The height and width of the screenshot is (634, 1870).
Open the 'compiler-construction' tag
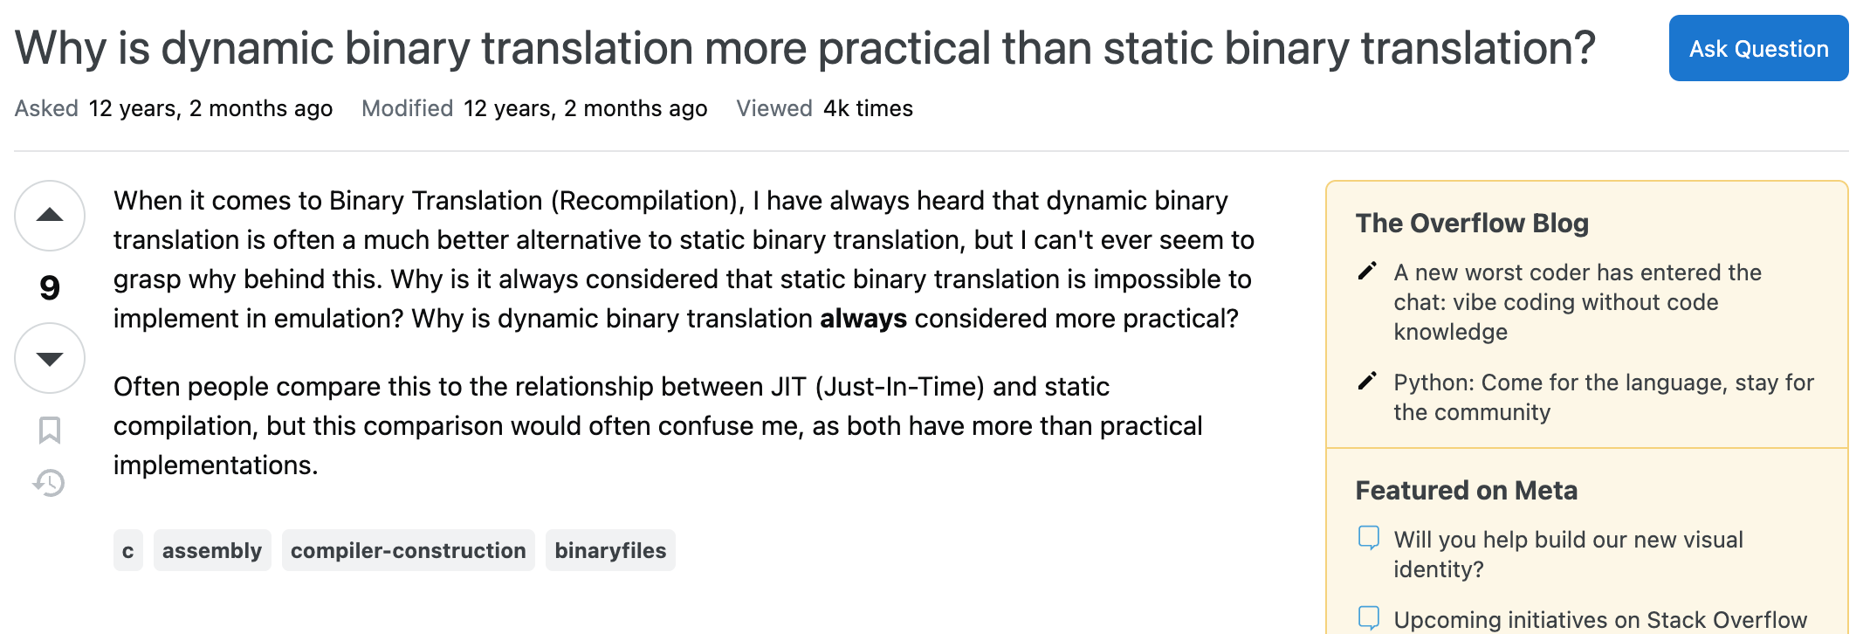(409, 550)
